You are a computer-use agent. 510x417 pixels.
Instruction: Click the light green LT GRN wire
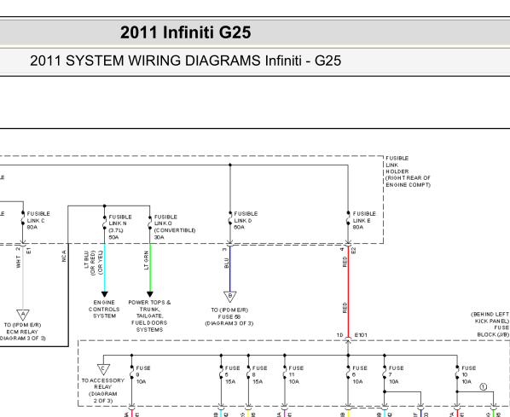pyautogui.click(x=150, y=268)
